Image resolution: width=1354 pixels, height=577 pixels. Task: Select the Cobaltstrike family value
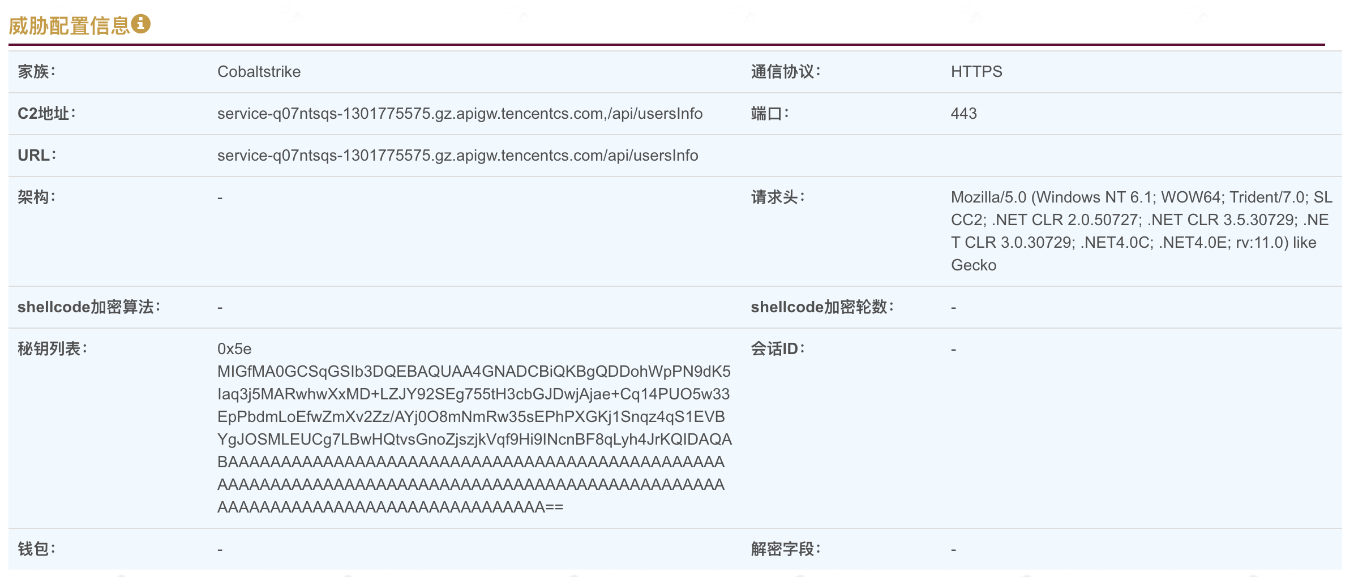point(259,72)
